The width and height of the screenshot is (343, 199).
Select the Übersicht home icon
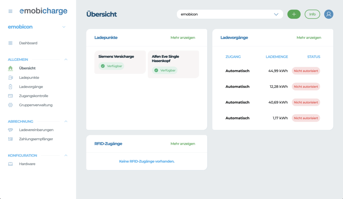(10, 68)
